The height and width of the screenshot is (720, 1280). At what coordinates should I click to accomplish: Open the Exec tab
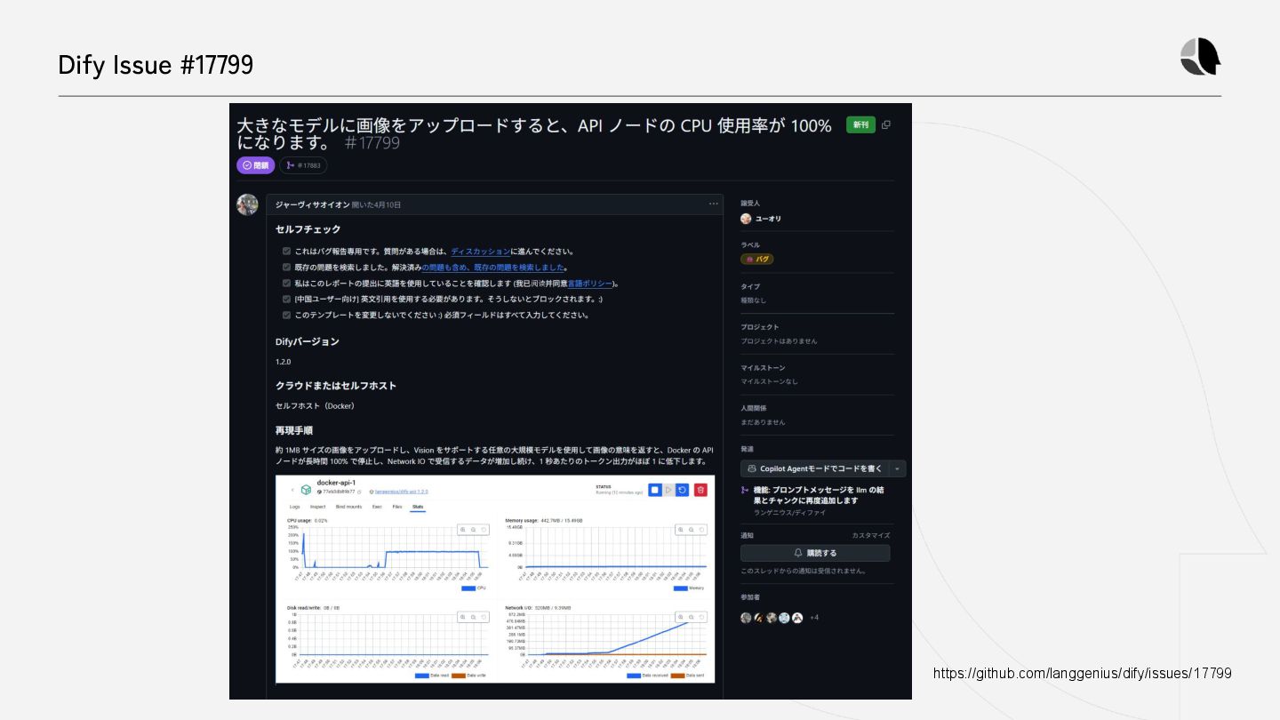coord(377,507)
